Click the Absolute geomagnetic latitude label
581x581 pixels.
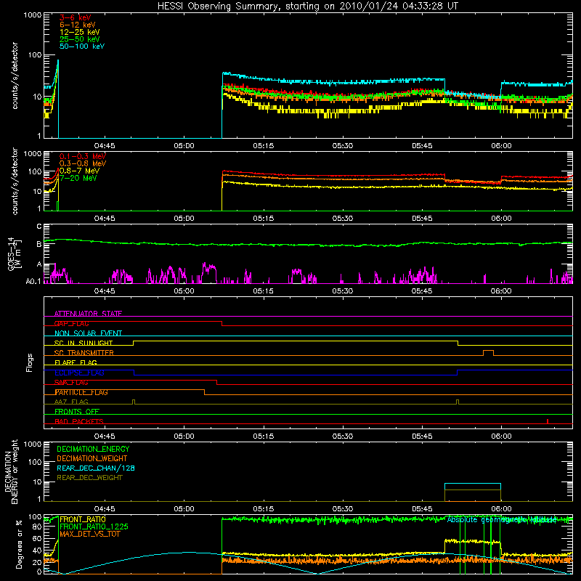(502, 520)
